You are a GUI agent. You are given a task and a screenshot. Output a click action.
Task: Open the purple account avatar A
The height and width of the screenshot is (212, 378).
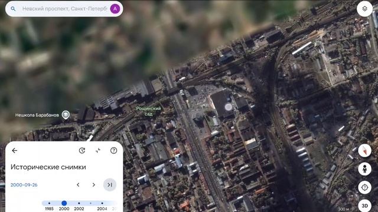pyautogui.click(x=115, y=9)
